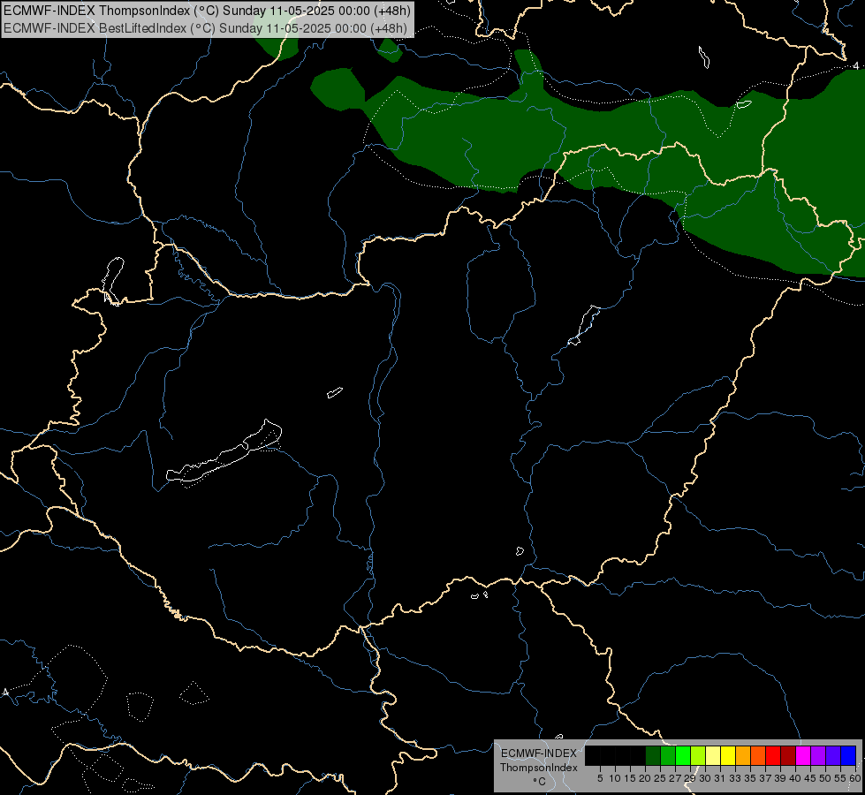Viewport: 865px width, 795px height.
Task: Click the dark green 20–25 legend swatch
Action: tap(653, 755)
